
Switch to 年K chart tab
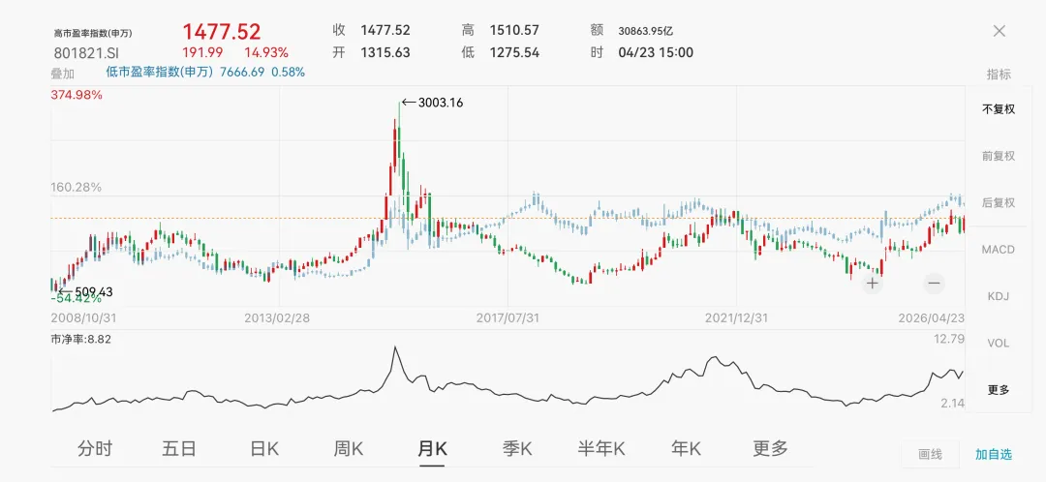coord(687,449)
